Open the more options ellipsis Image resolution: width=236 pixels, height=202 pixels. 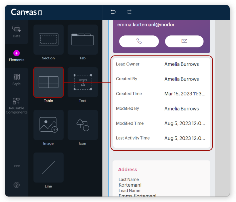pyautogui.click(x=17, y=166)
